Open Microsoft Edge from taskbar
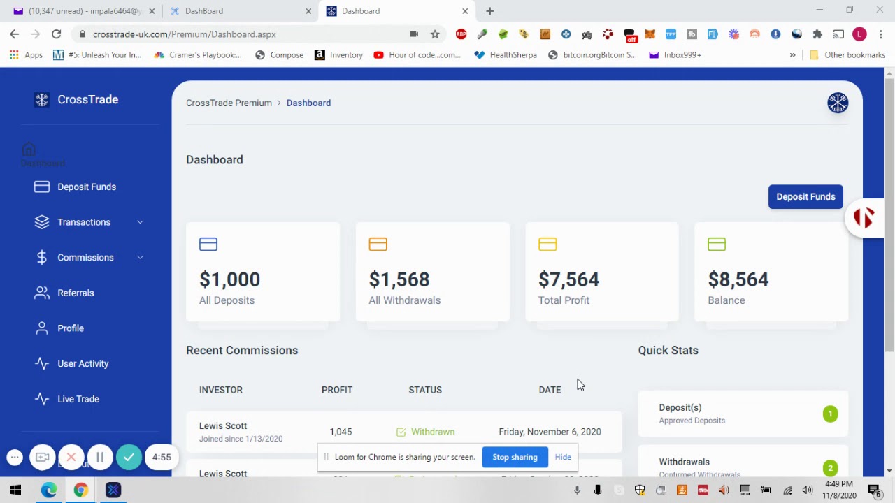The width and height of the screenshot is (895, 503). [49, 490]
